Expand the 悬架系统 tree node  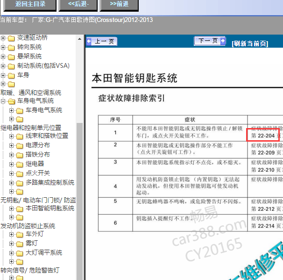pyautogui.click(x=3, y=57)
